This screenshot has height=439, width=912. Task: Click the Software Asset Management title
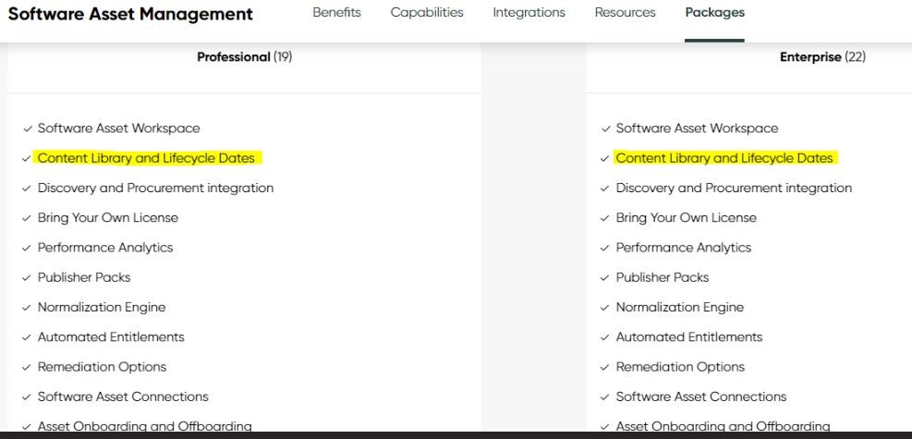[131, 14]
